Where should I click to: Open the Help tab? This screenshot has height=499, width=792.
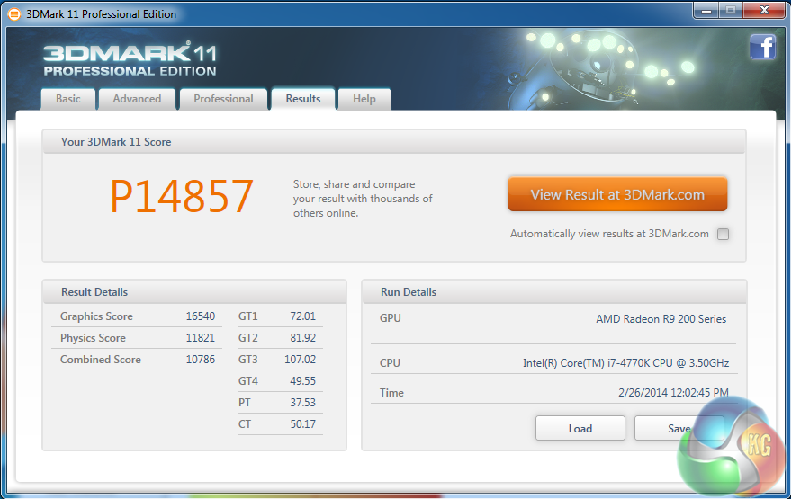click(364, 99)
